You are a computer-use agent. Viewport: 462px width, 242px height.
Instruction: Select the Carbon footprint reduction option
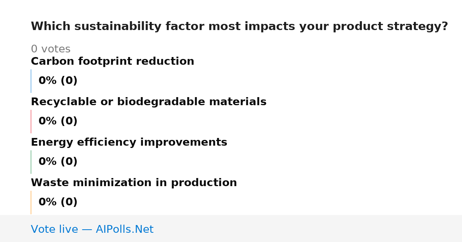[112, 62]
